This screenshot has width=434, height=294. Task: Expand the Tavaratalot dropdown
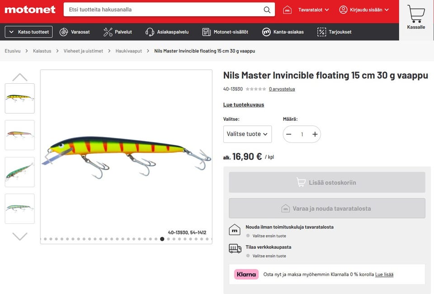[x=313, y=9]
